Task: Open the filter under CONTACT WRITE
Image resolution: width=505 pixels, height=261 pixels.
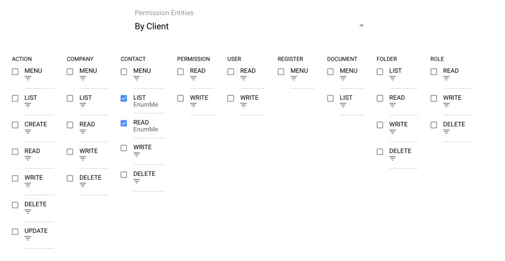Action: pos(137,154)
